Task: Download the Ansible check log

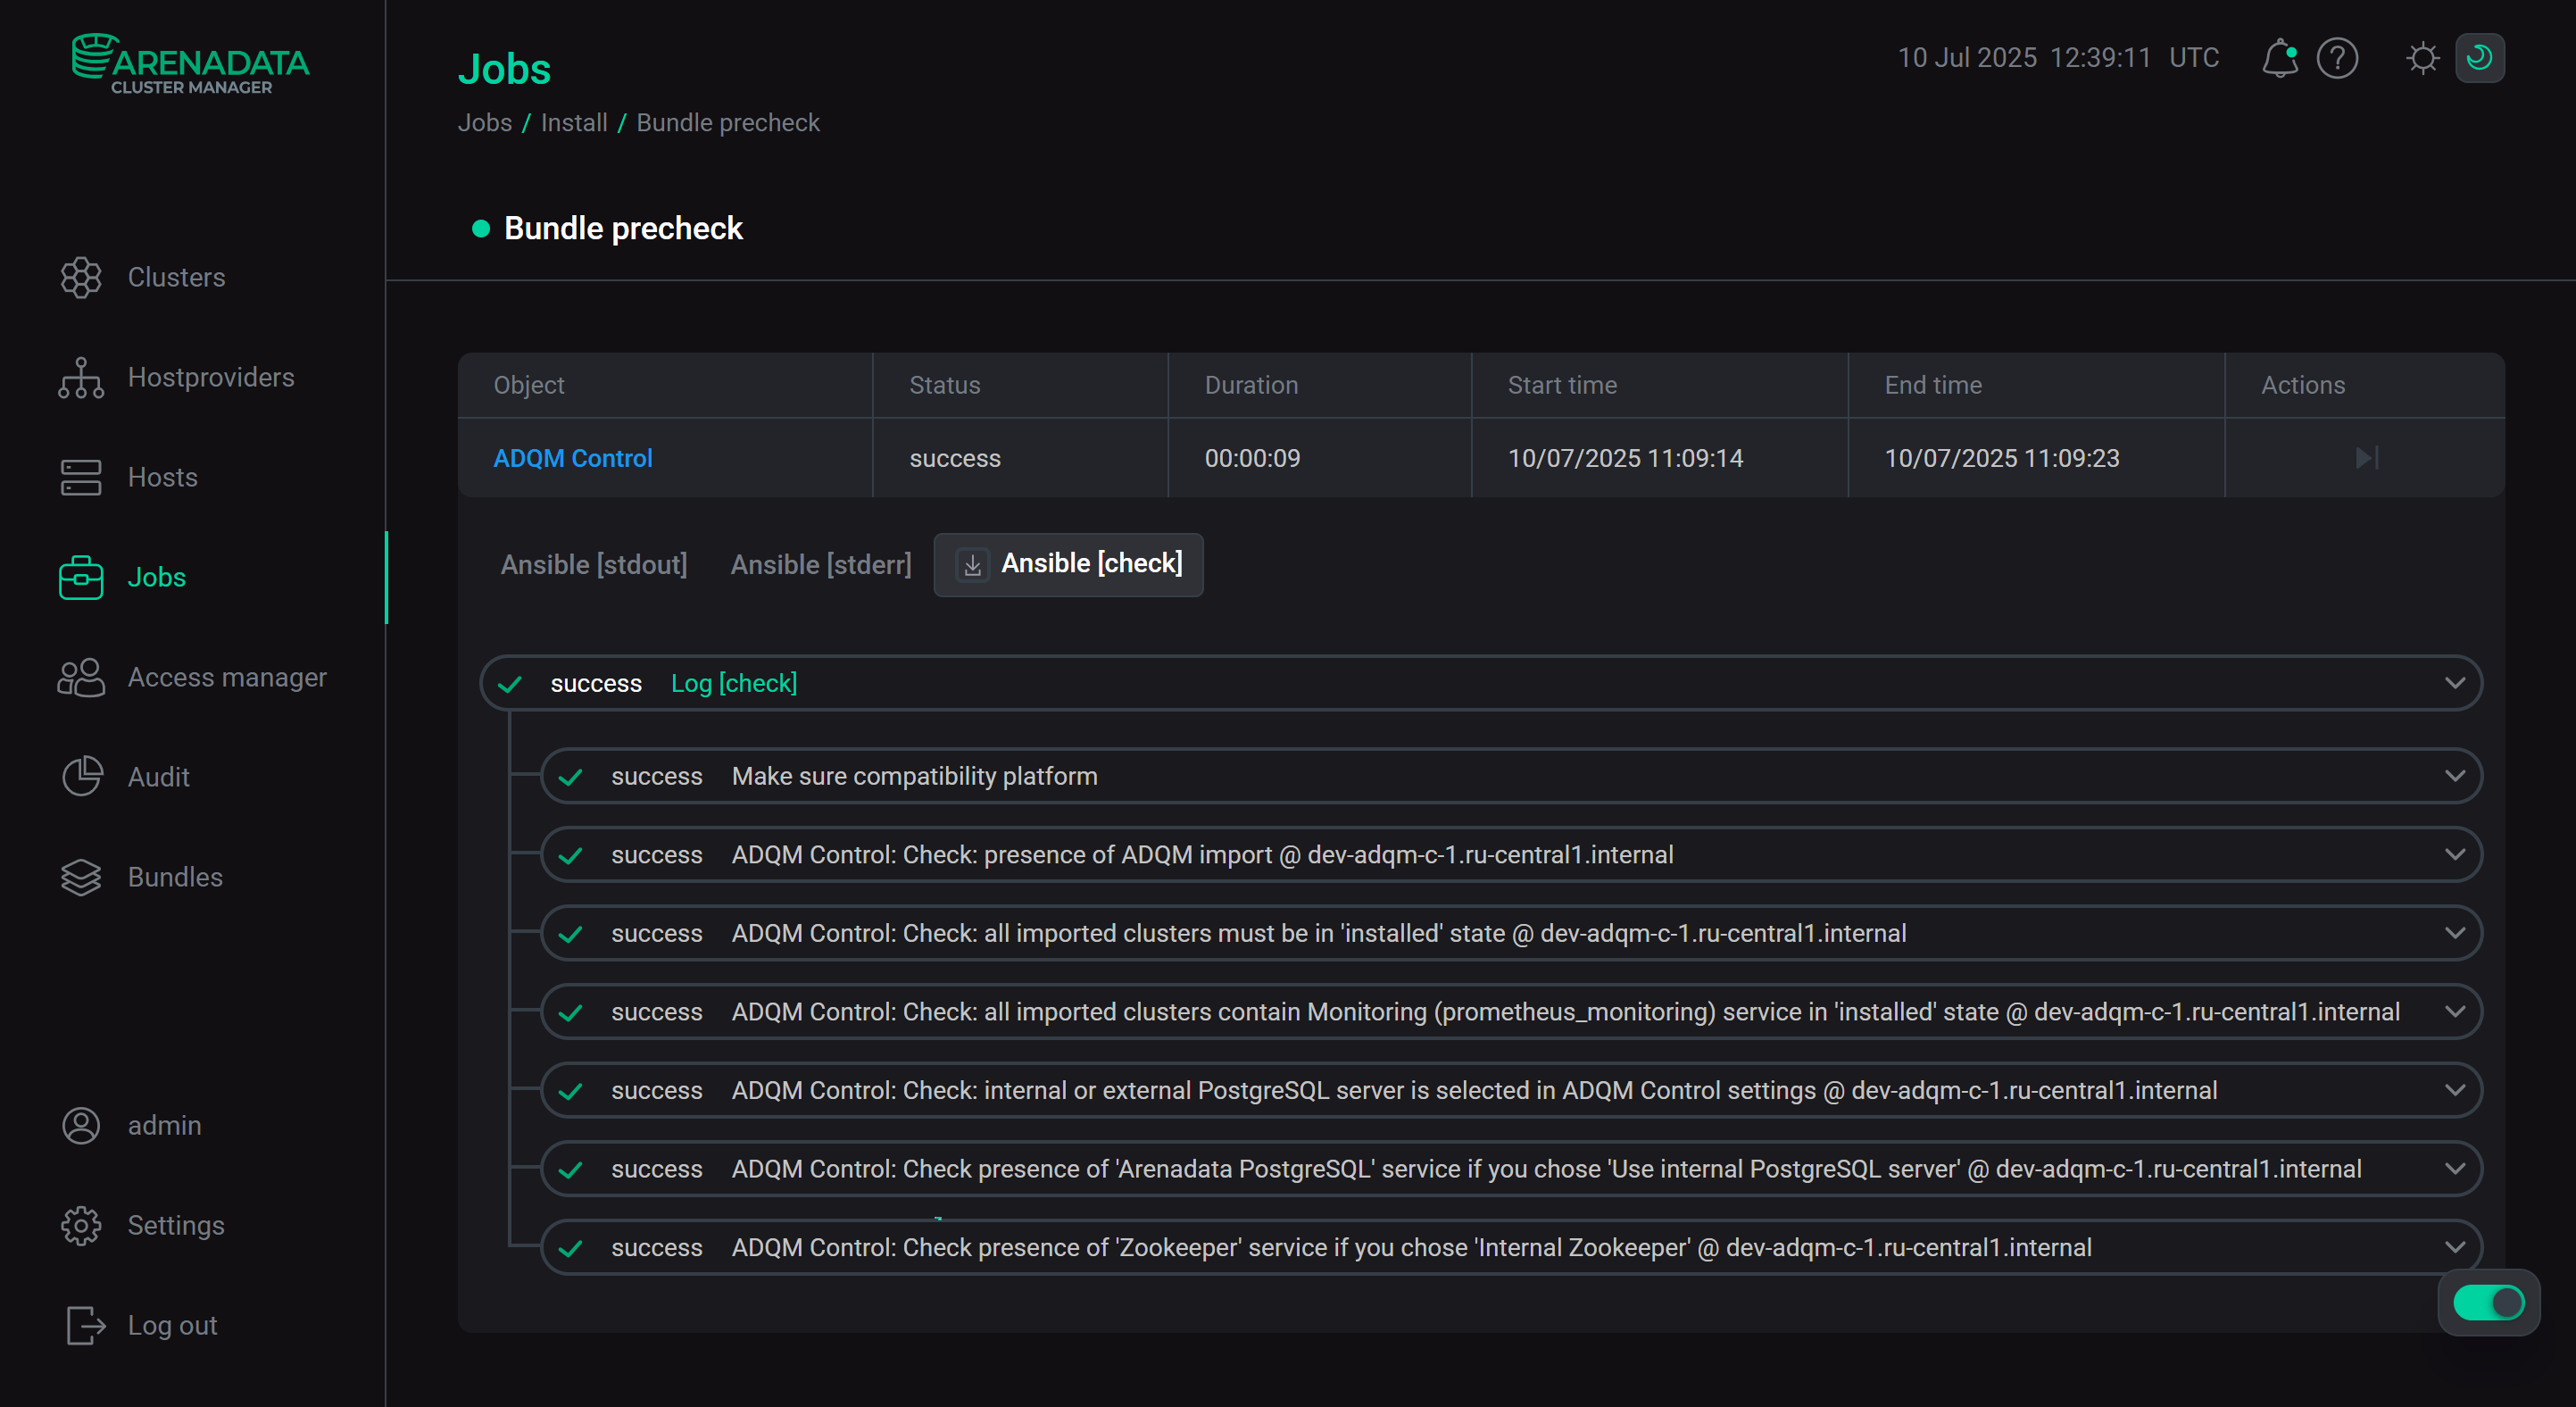Action: tap(972, 565)
